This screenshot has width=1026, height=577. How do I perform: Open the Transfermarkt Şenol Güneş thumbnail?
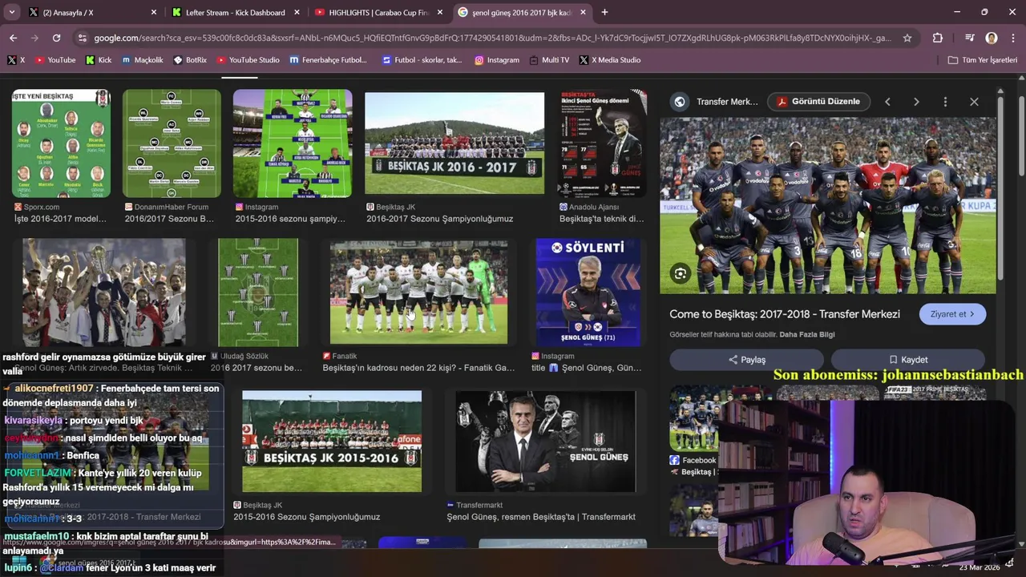pos(546,442)
